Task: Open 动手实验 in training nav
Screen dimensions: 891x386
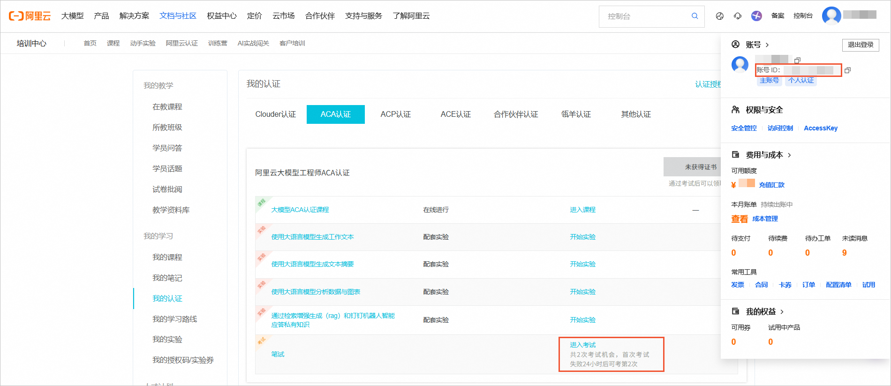Action: click(143, 43)
